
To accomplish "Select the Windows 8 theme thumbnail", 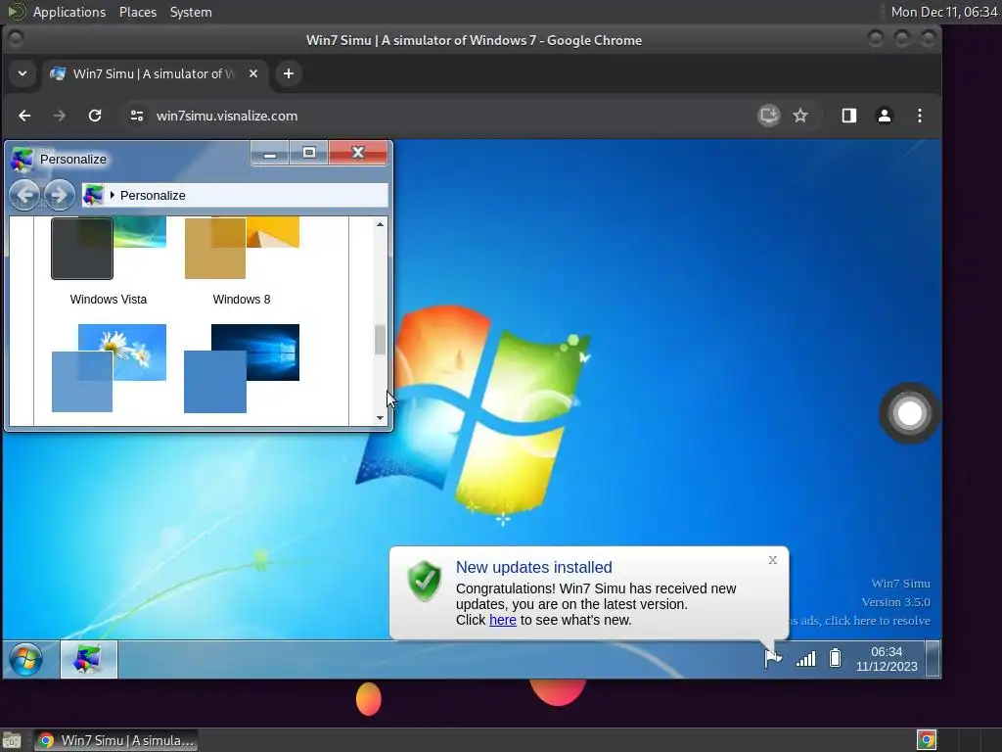I will 242,248.
